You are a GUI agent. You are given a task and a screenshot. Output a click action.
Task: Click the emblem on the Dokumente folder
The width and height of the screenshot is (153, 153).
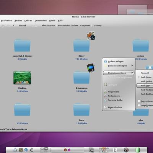91,68
